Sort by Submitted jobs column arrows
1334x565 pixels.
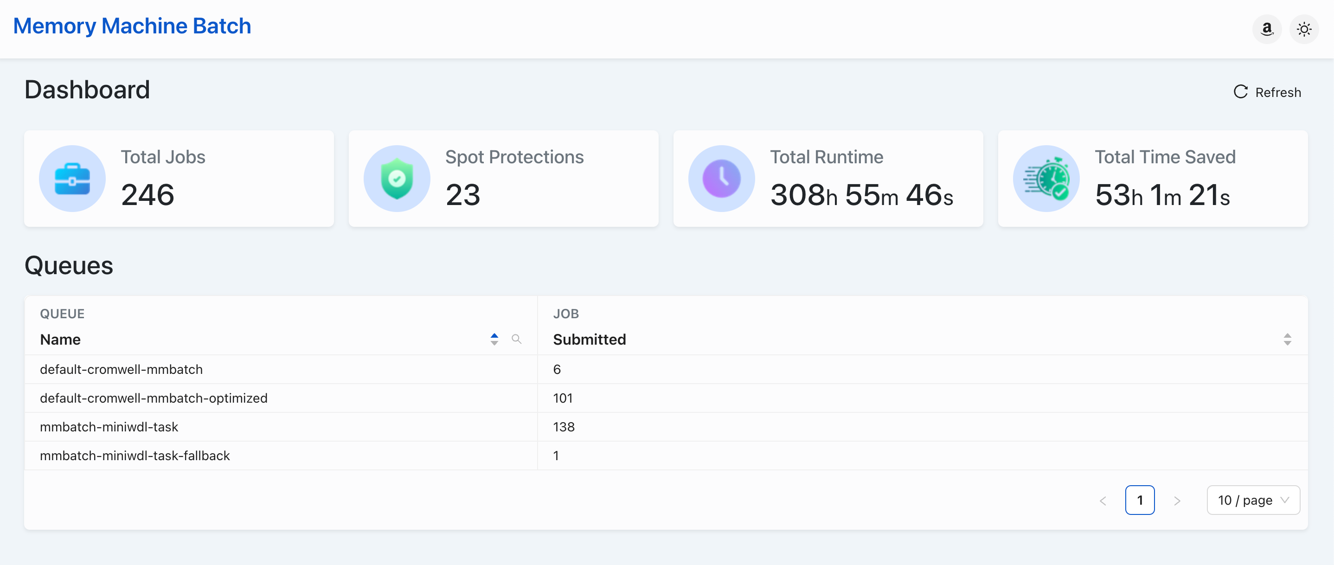point(1288,339)
